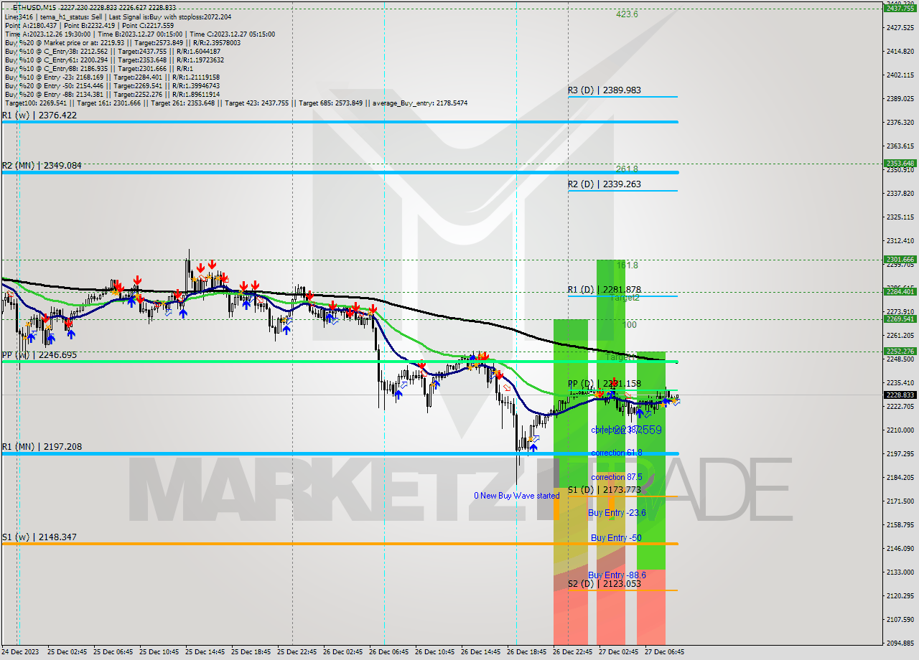Screen dimensions: 919x660
Task: Click the 2284.401 green price tag
Action: click(x=900, y=291)
